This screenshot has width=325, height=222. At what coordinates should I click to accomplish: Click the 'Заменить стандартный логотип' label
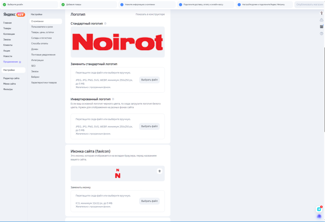coord(94,64)
